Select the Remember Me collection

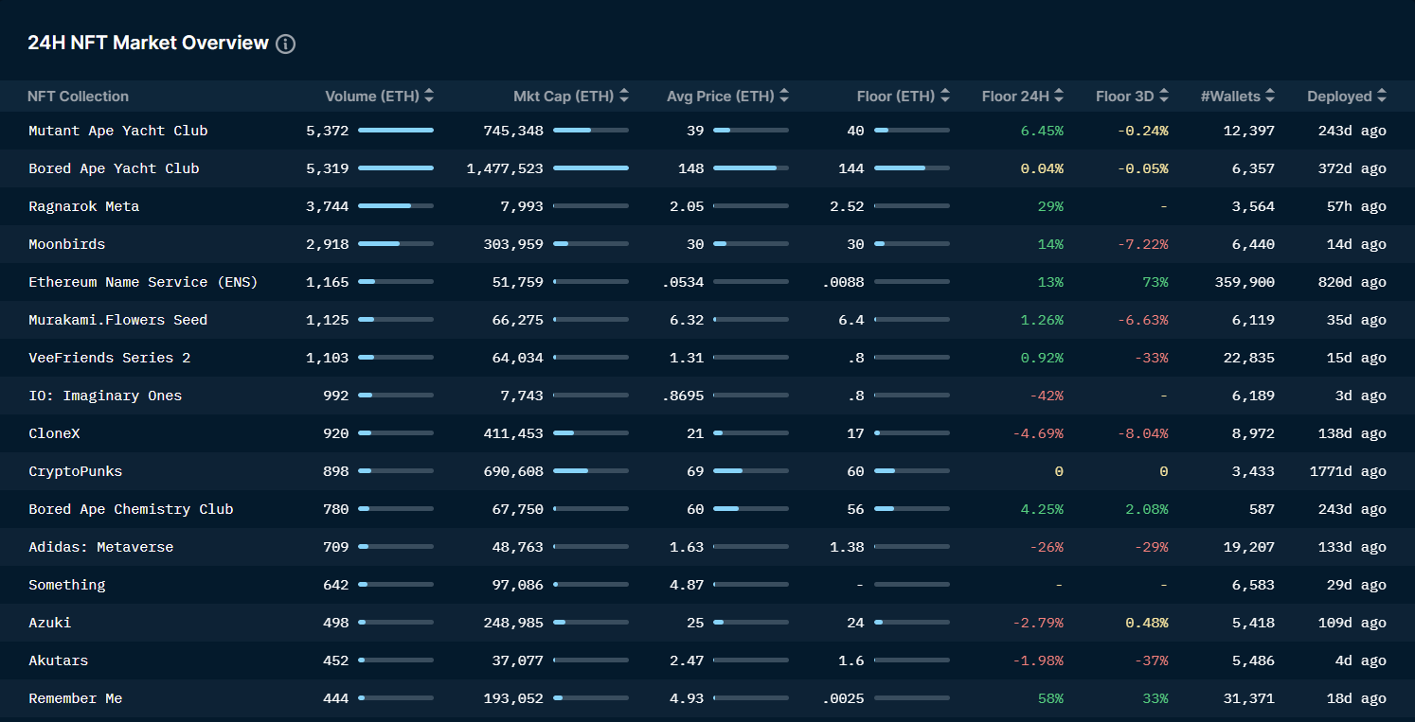click(75, 698)
